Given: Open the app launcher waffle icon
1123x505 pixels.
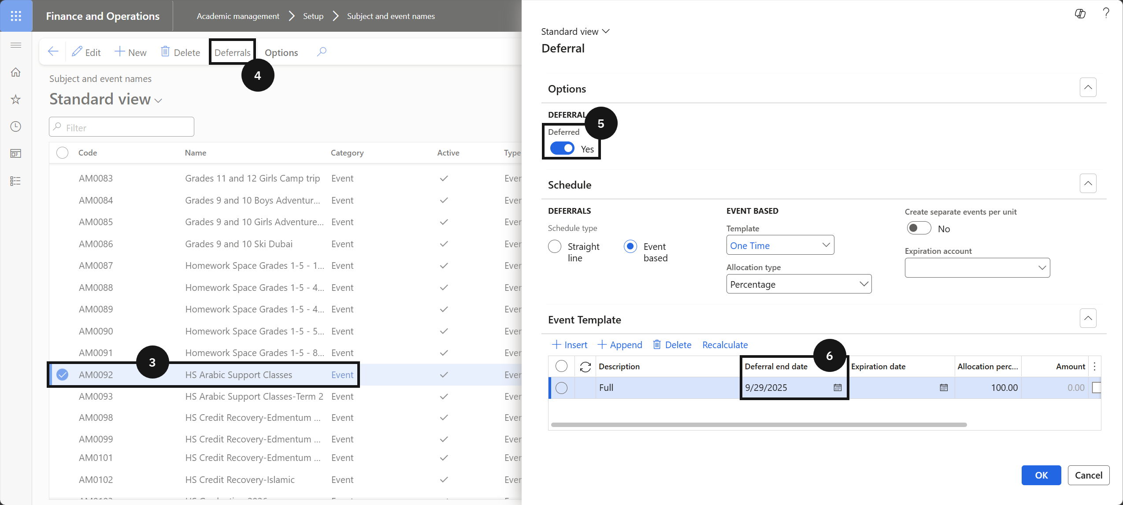Looking at the screenshot, I should pyautogui.click(x=16, y=16).
